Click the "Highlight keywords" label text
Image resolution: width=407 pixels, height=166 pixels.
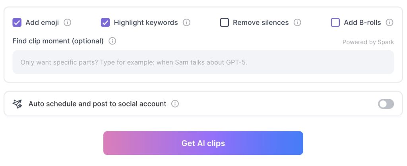(x=146, y=23)
